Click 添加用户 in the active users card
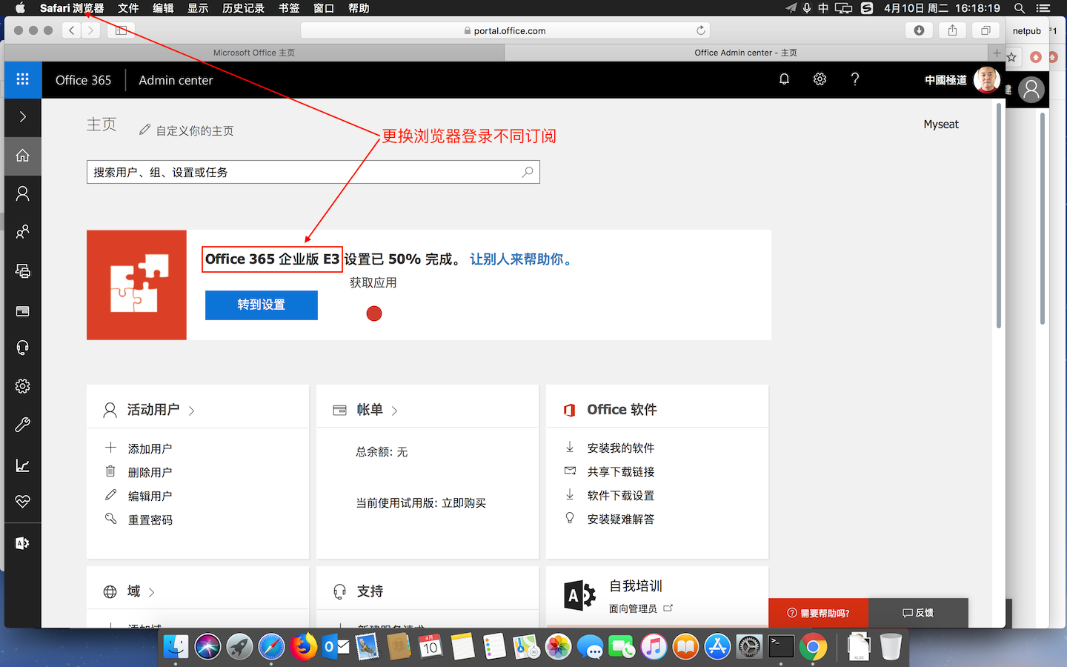This screenshot has height=667, width=1067. (x=150, y=448)
